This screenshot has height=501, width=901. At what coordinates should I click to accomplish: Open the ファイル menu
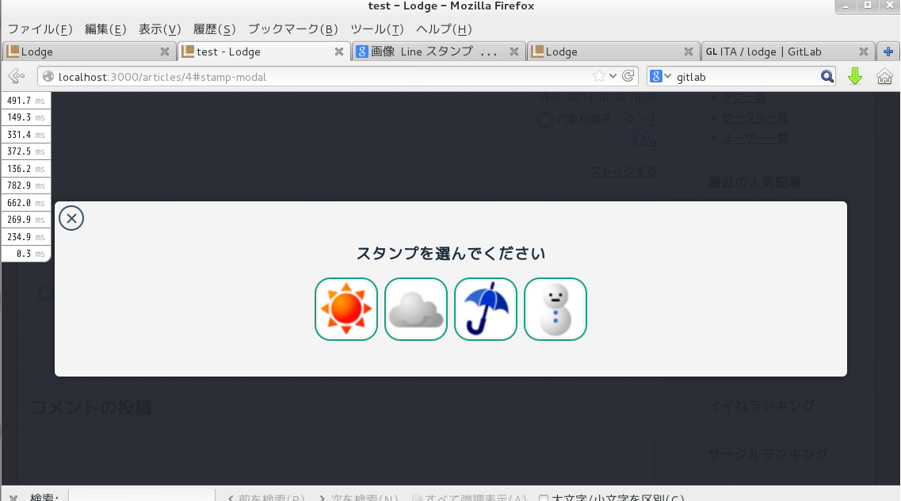point(40,29)
